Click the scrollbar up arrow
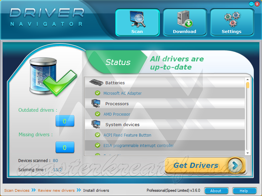Image resolution: width=262 pixels, height=196 pixels. pos(248,79)
